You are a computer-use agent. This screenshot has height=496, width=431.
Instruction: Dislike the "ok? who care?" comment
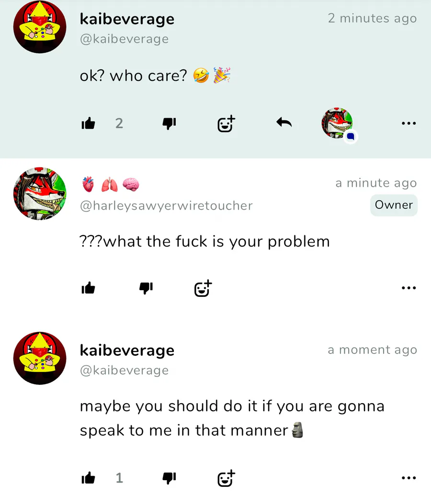point(170,124)
